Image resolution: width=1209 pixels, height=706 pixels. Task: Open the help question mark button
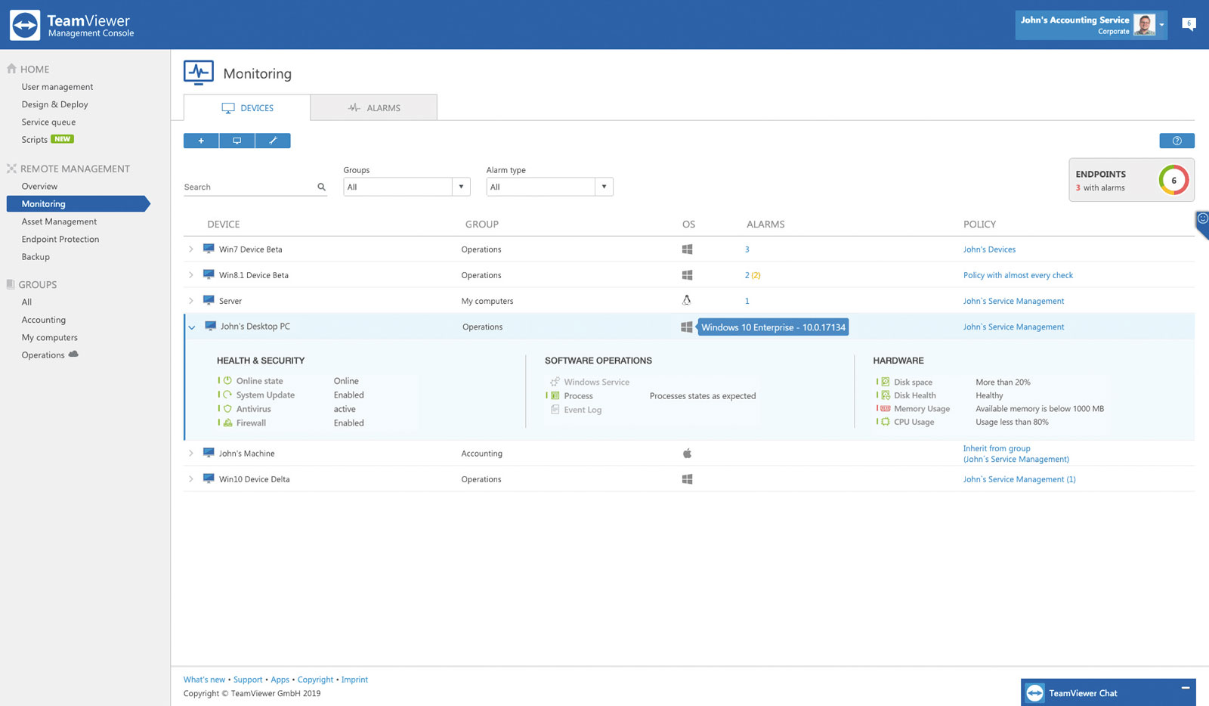click(1177, 141)
